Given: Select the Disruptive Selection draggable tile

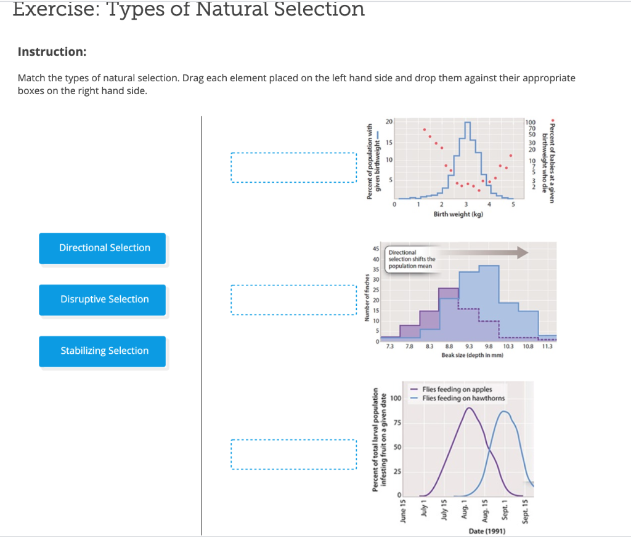Looking at the screenshot, I should coord(102,300).
